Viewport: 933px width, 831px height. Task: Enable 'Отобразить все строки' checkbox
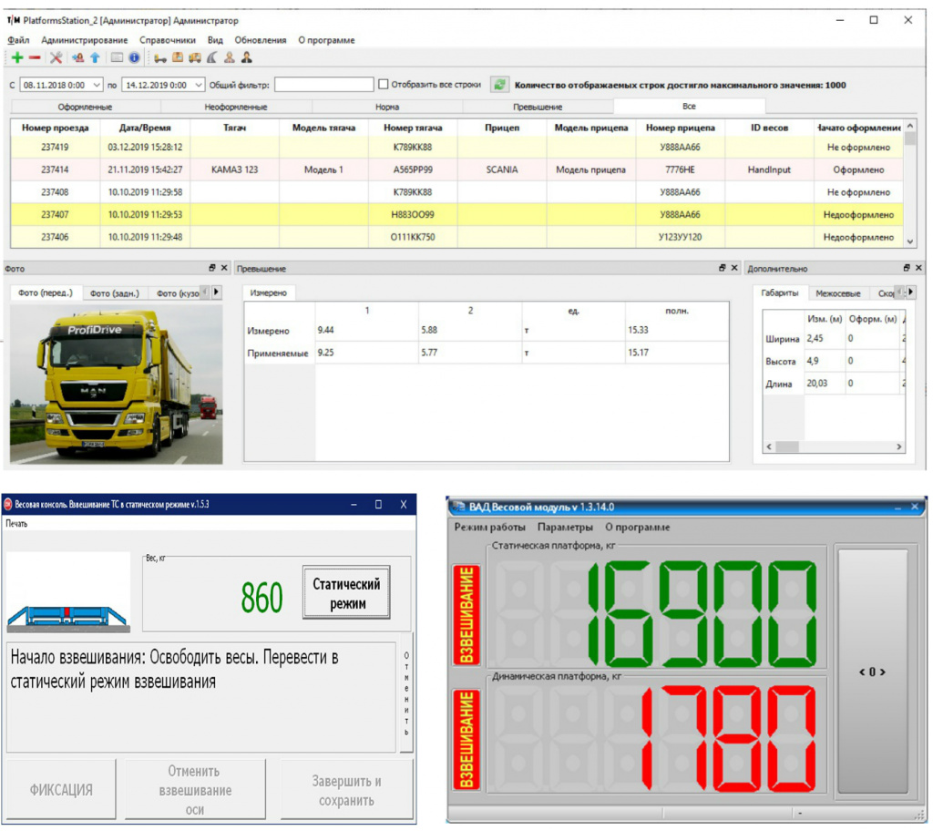pyautogui.click(x=384, y=85)
